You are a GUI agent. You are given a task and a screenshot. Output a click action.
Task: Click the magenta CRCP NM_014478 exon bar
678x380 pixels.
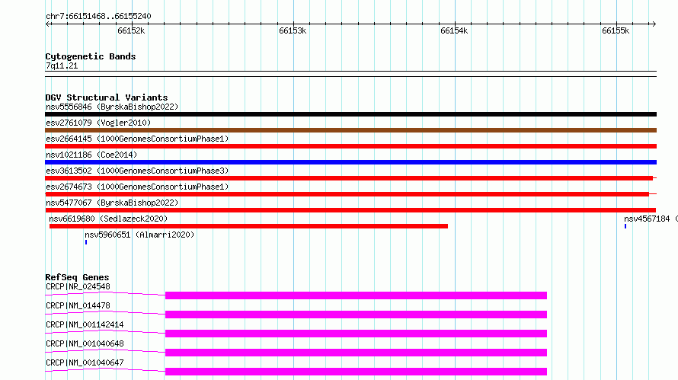[356, 315]
